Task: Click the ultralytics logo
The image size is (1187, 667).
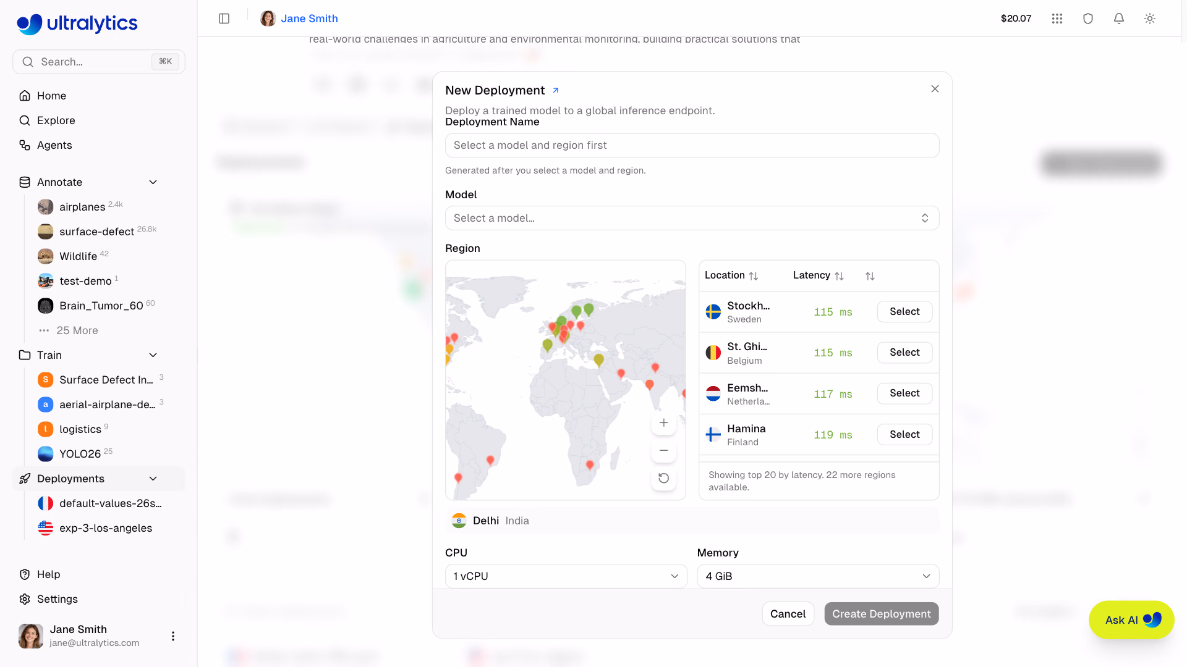Action: (x=77, y=23)
